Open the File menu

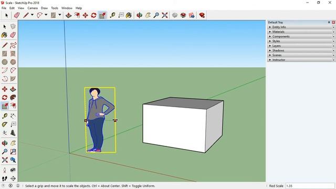click(x=4, y=8)
